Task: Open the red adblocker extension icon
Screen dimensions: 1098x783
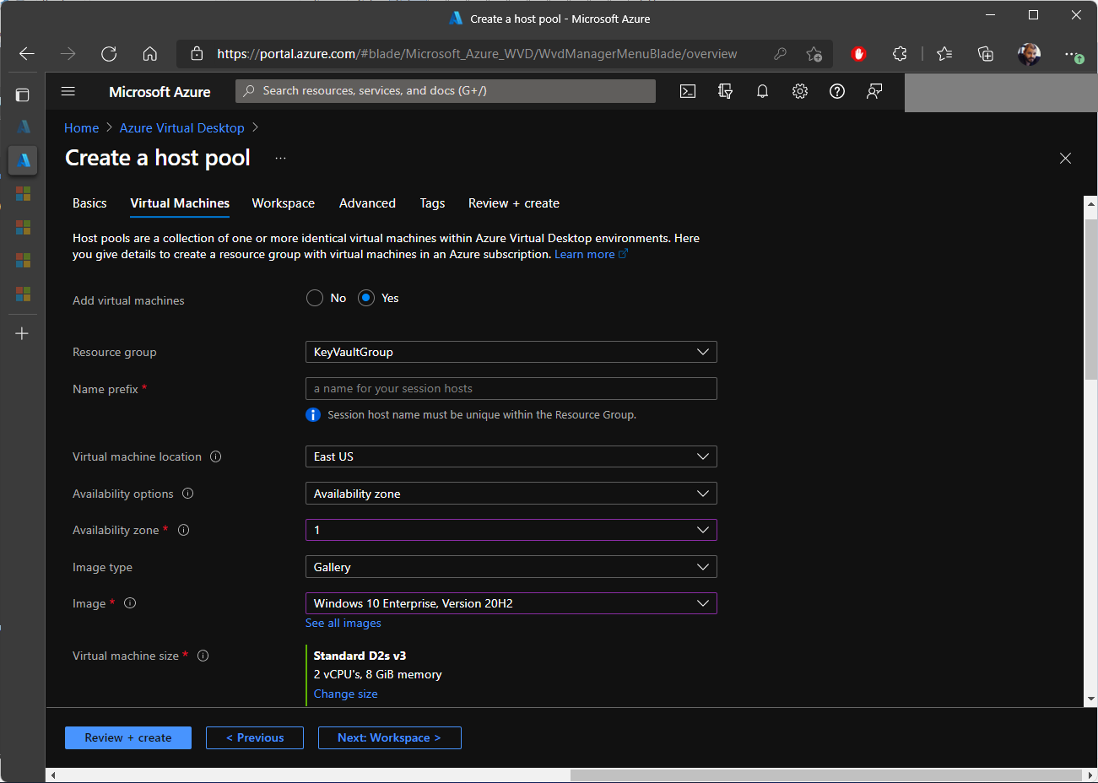Action: [859, 54]
